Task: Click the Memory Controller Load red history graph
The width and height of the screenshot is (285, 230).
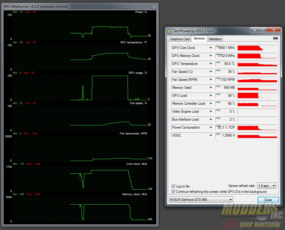Action: click(x=257, y=103)
